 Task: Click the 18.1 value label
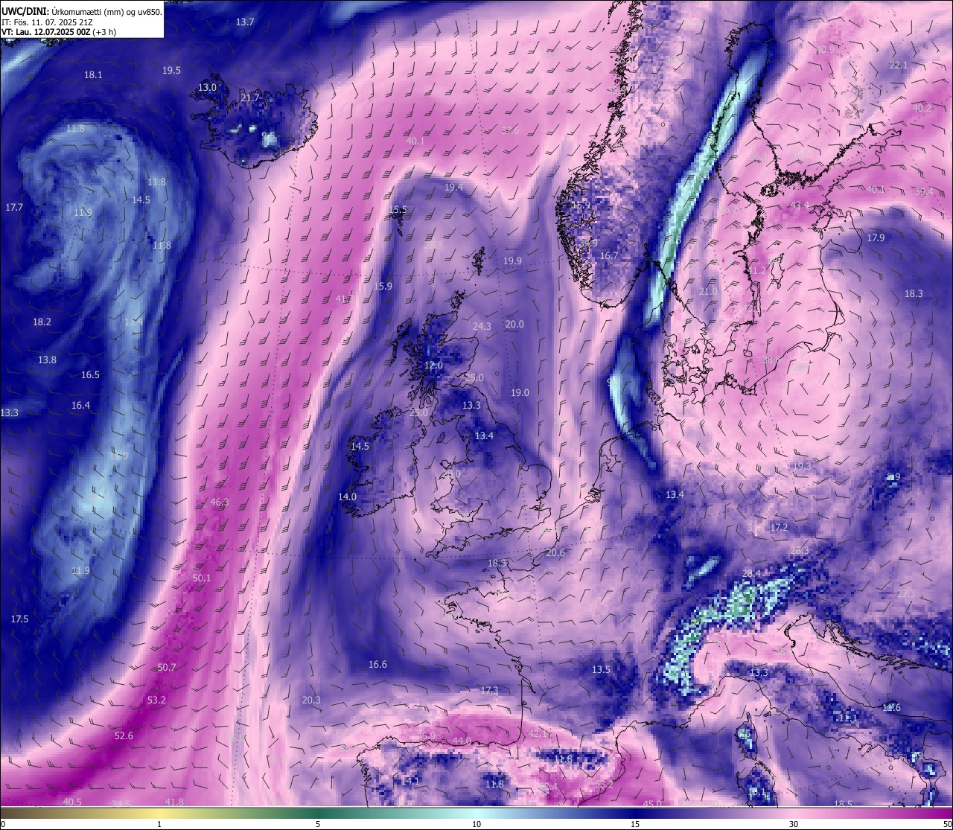click(x=93, y=75)
